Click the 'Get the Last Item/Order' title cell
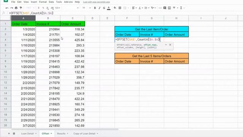This screenshot has width=243, height=137. 151,29
